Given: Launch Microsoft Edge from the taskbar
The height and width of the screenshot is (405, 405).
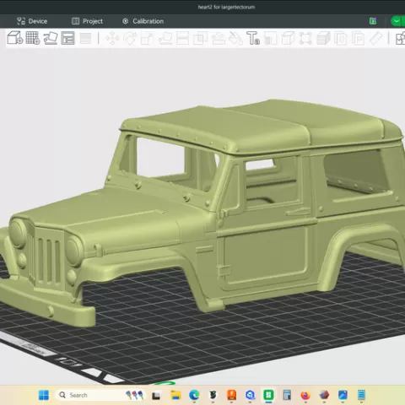Looking at the screenshot, I should pyautogui.click(x=194, y=395).
